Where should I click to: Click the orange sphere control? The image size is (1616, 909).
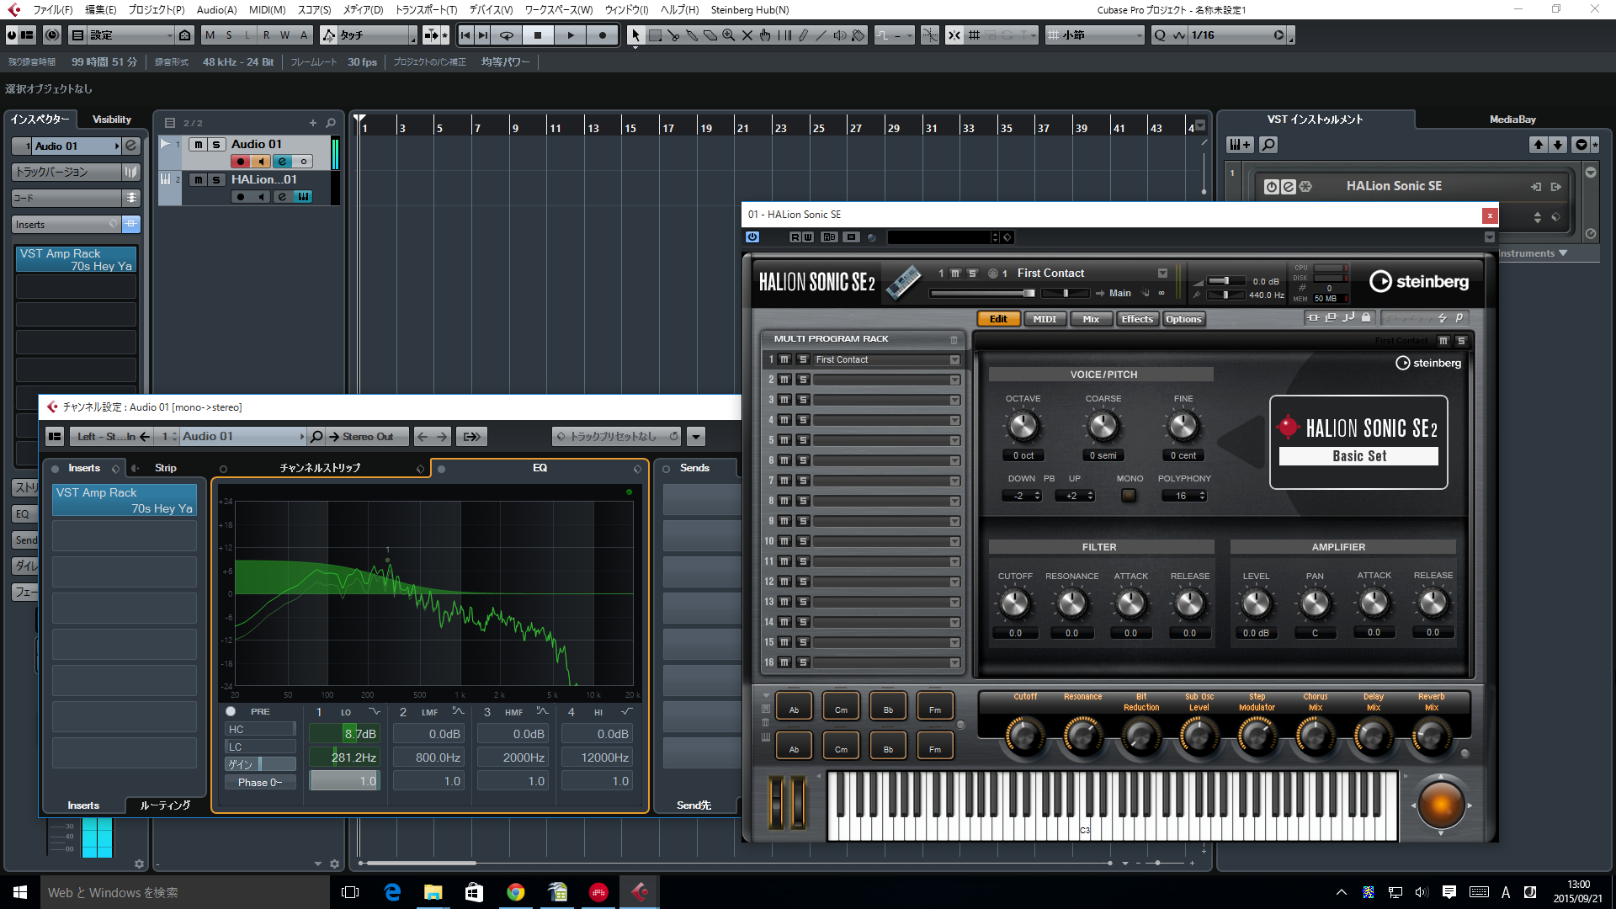tap(1440, 805)
